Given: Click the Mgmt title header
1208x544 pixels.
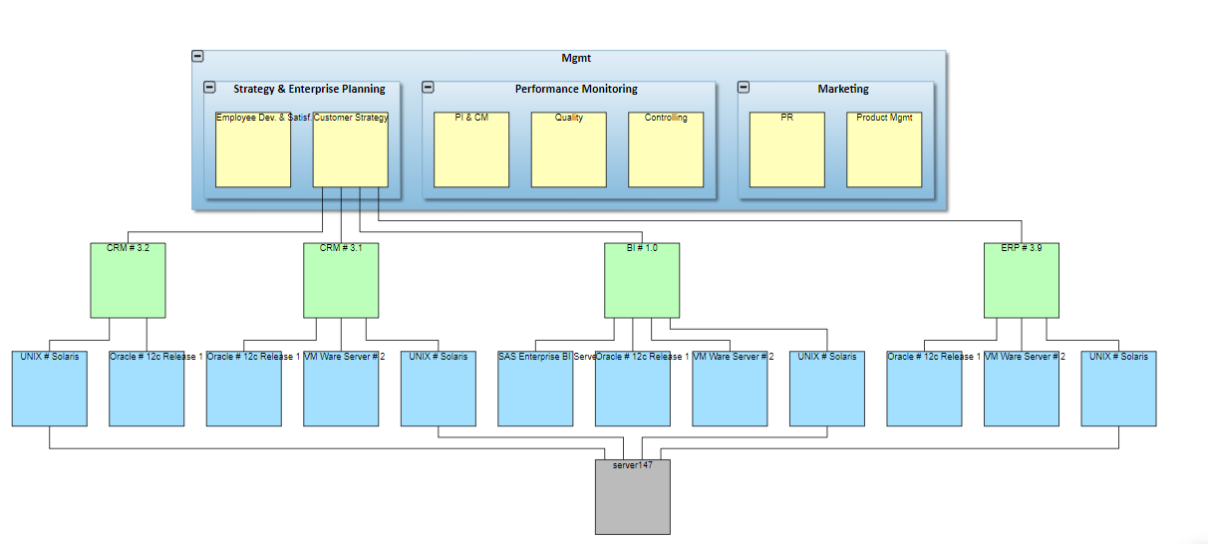Looking at the screenshot, I should pos(576,59).
